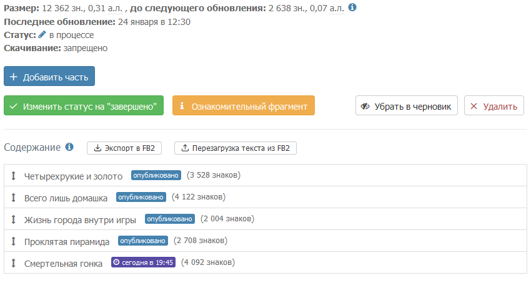Hide work via Убрать в черновик

tap(407, 106)
